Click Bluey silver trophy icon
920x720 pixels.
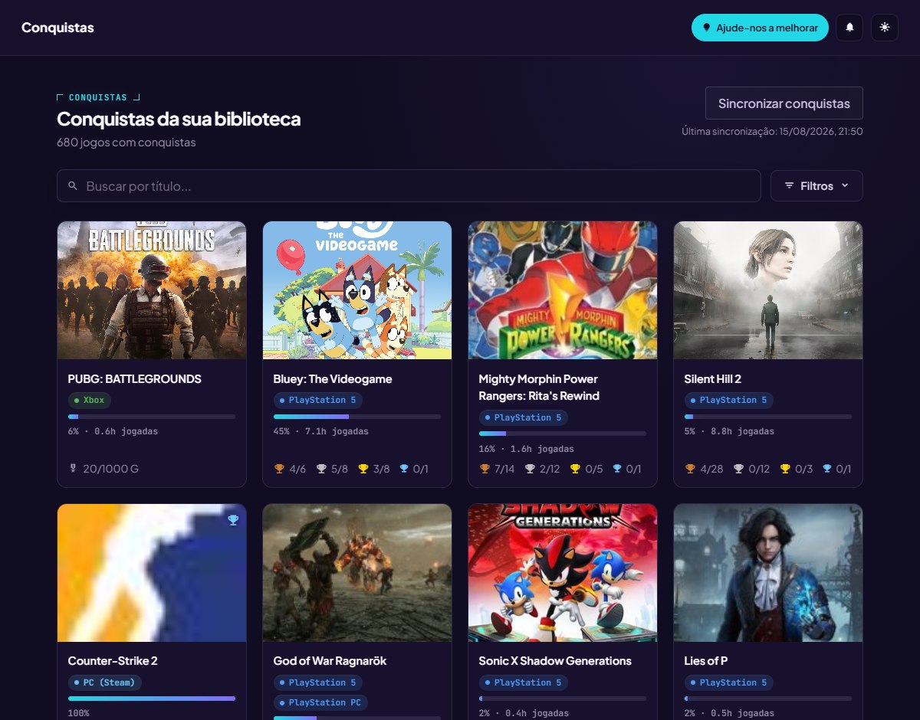321,469
